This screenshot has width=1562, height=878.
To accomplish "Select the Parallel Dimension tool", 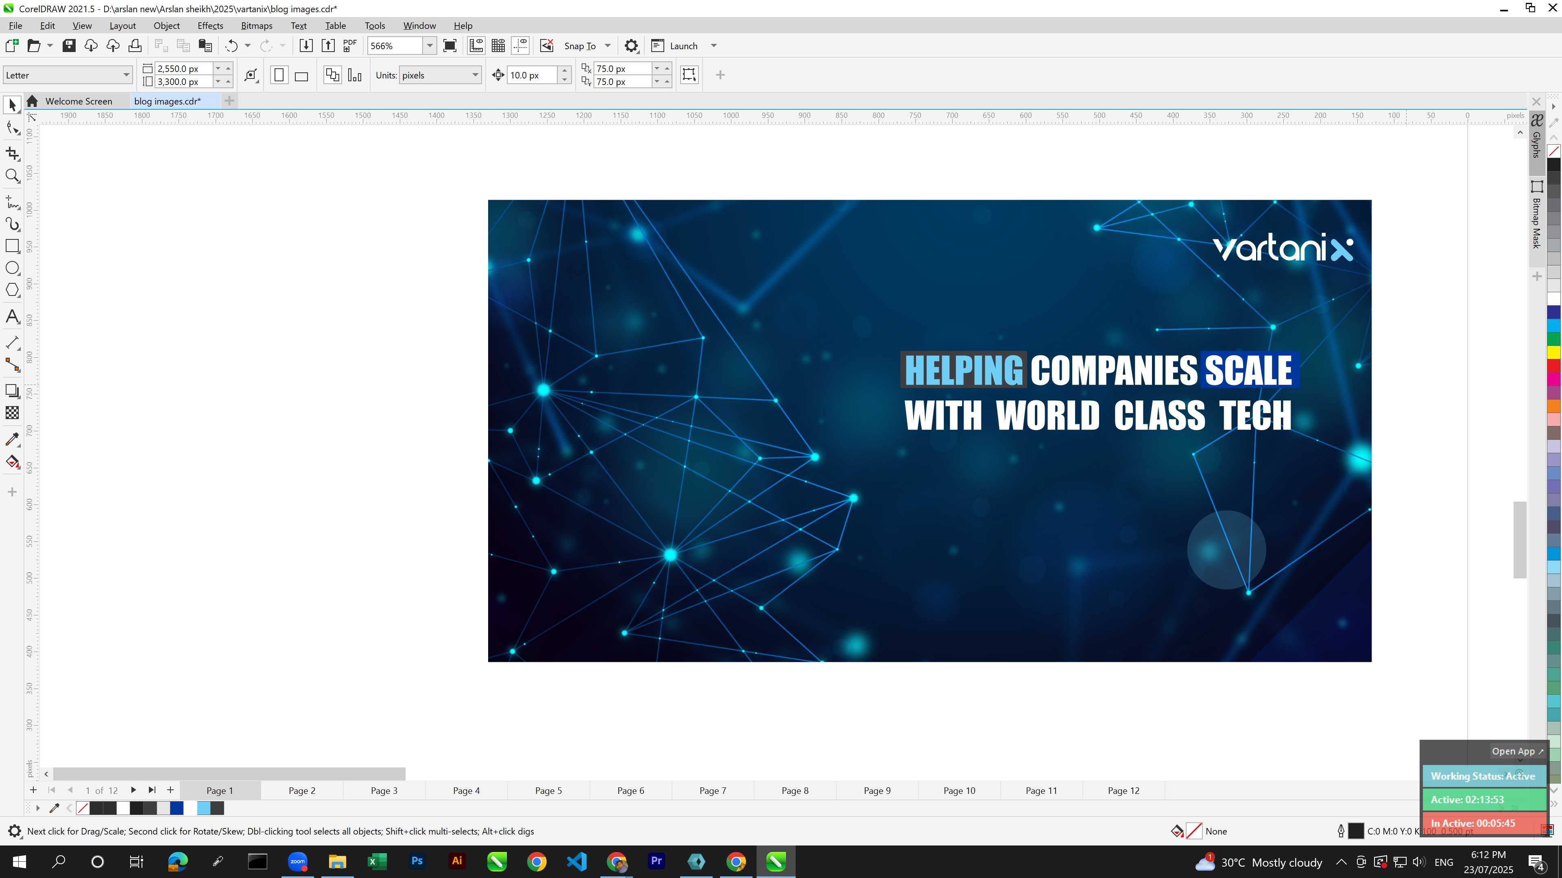I will click(12, 342).
